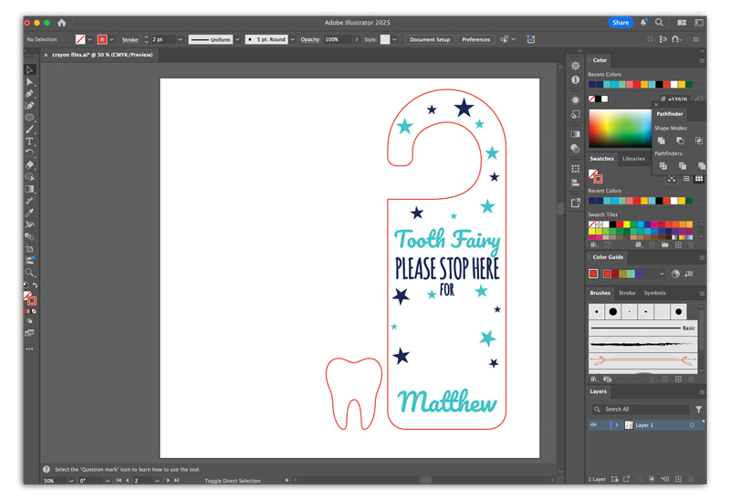730x500 pixels.
Task: Select the Selection tool (black arrow)
Action: click(30, 70)
